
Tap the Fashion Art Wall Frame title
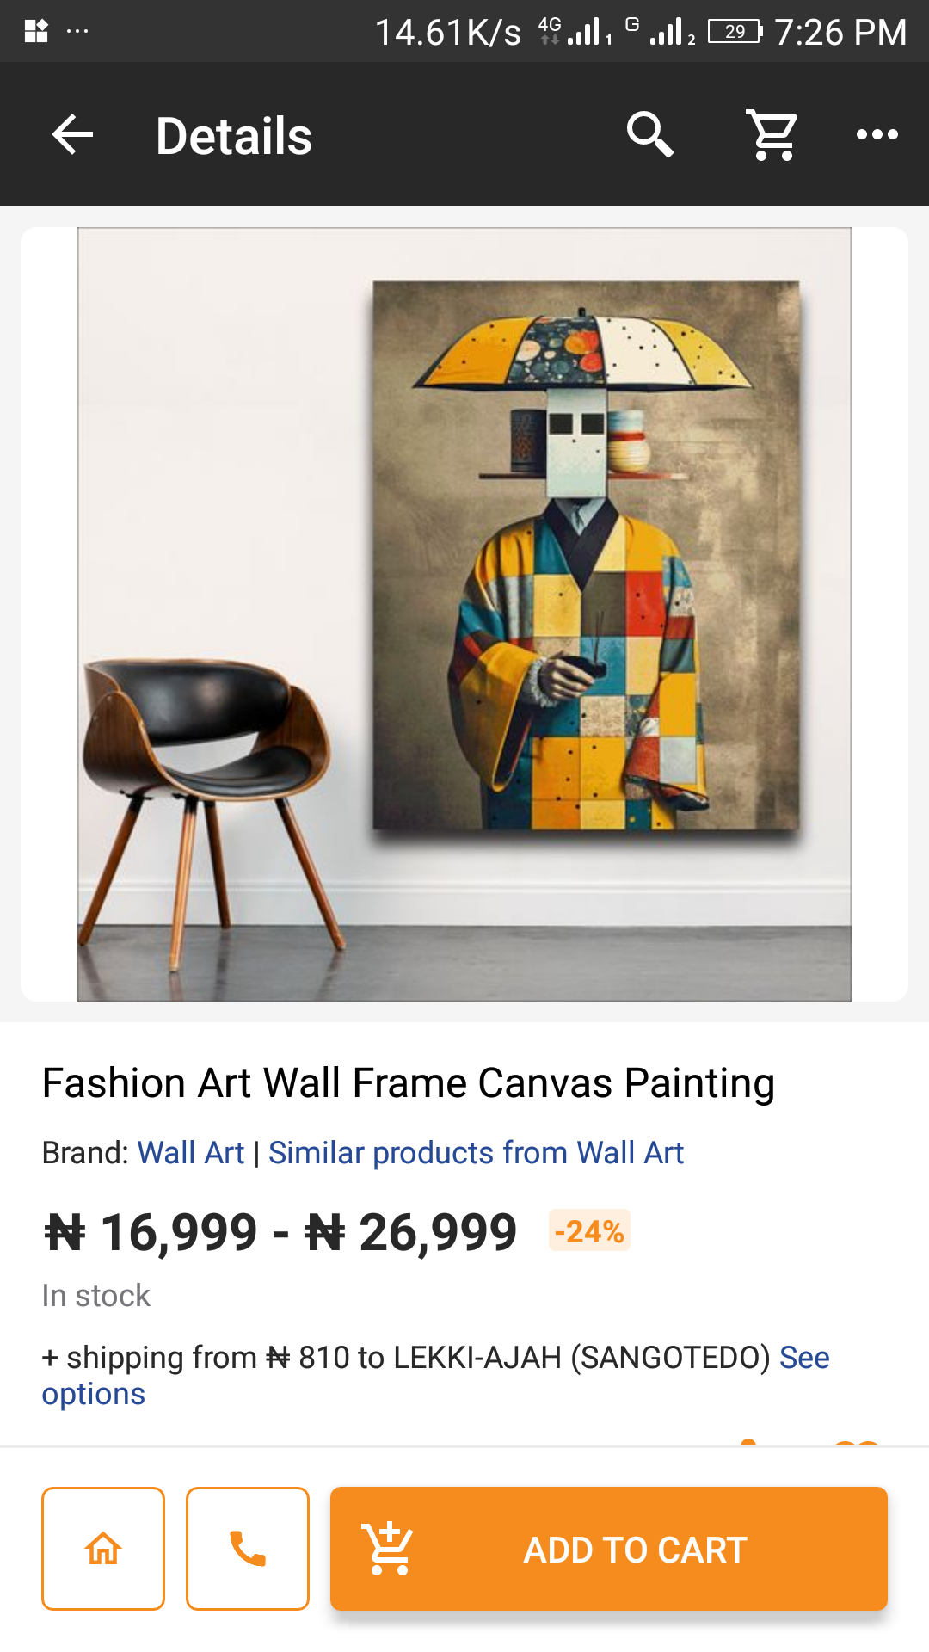[x=409, y=1083]
